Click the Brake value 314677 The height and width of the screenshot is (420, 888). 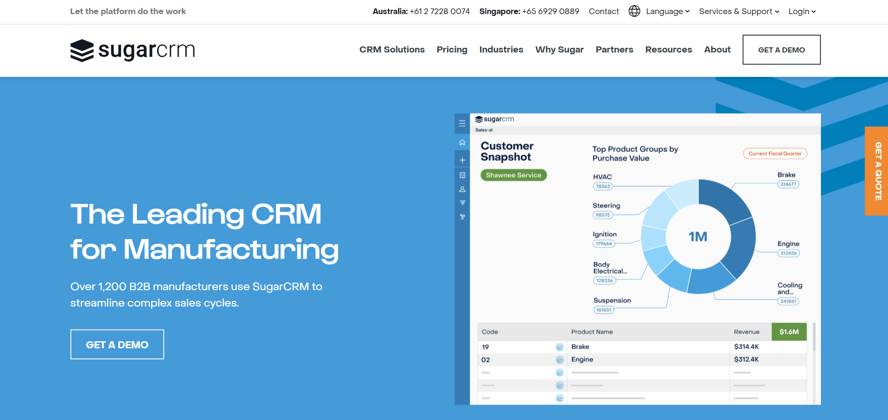(789, 185)
